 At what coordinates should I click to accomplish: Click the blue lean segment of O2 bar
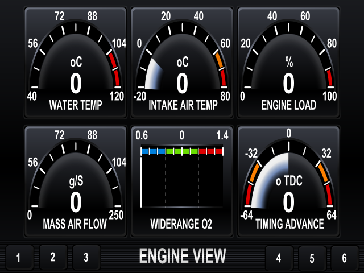click(x=154, y=151)
